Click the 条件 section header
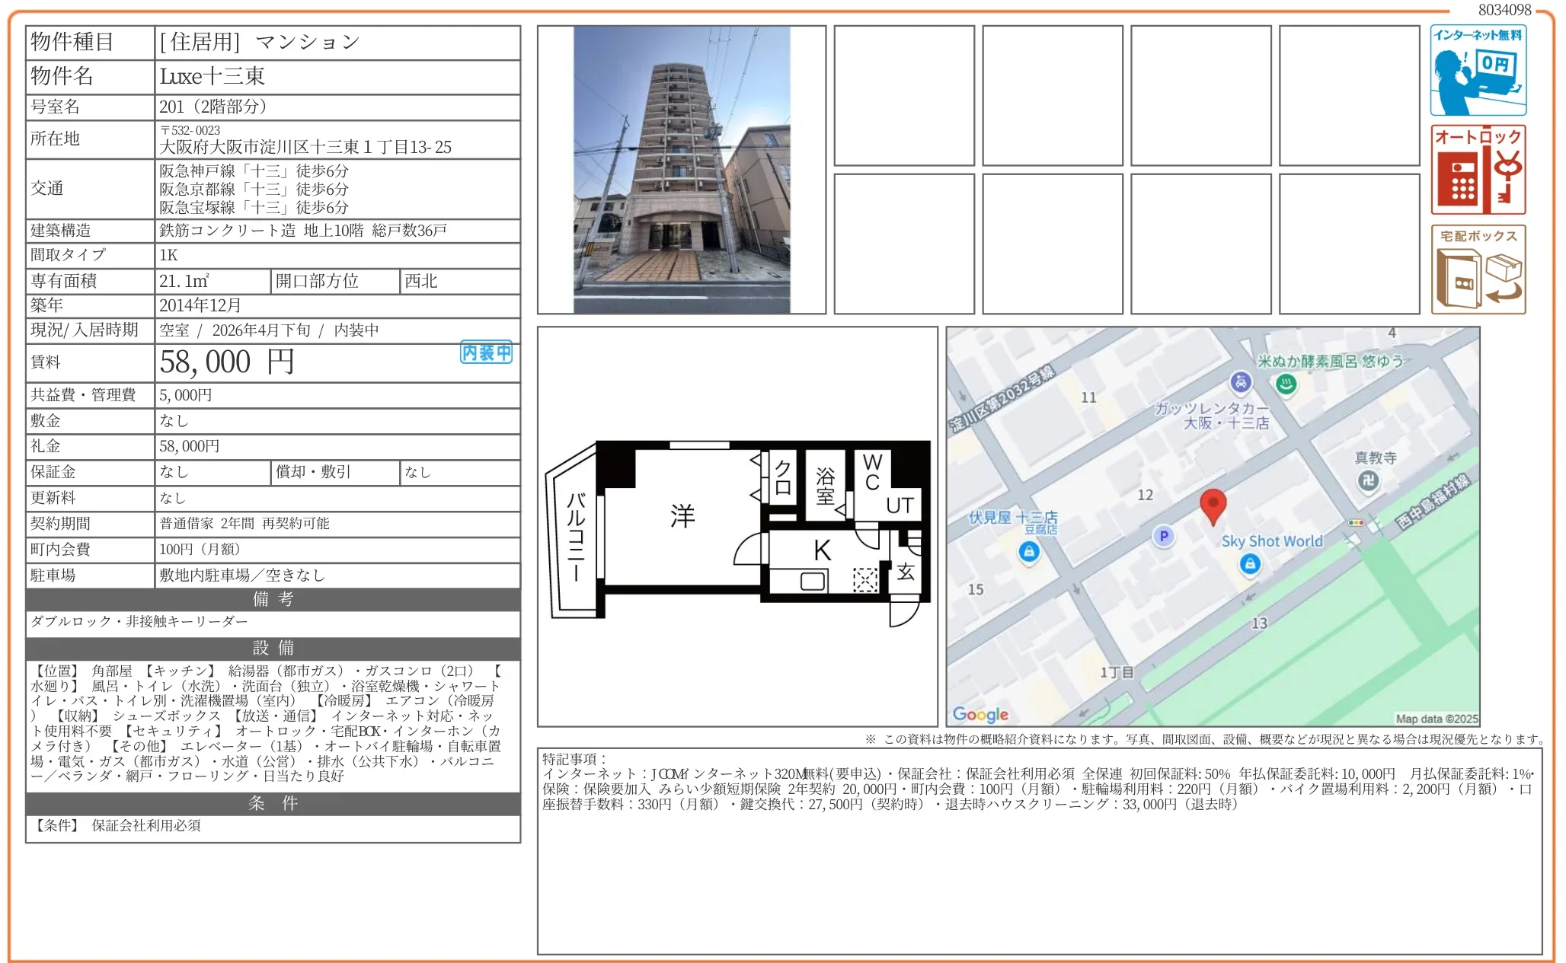The width and height of the screenshot is (1566, 963). point(273,803)
